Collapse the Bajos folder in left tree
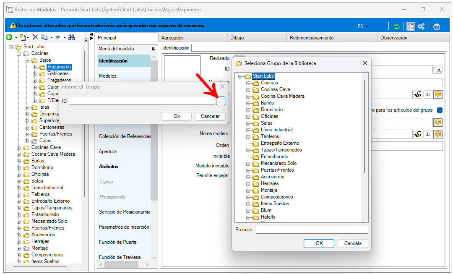Viewport: 453px width, 274px height. (x=26, y=60)
